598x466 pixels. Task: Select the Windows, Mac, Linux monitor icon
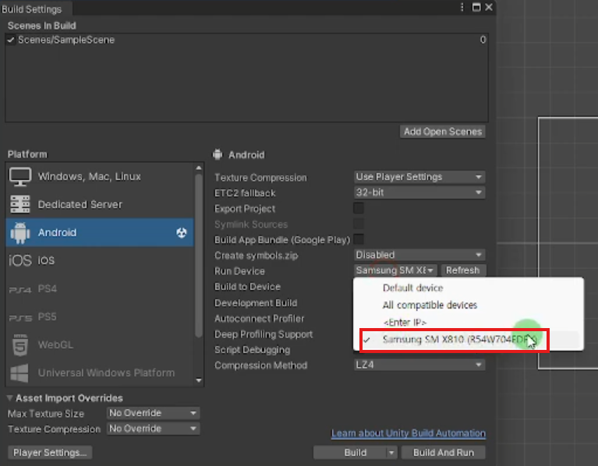(x=20, y=177)
